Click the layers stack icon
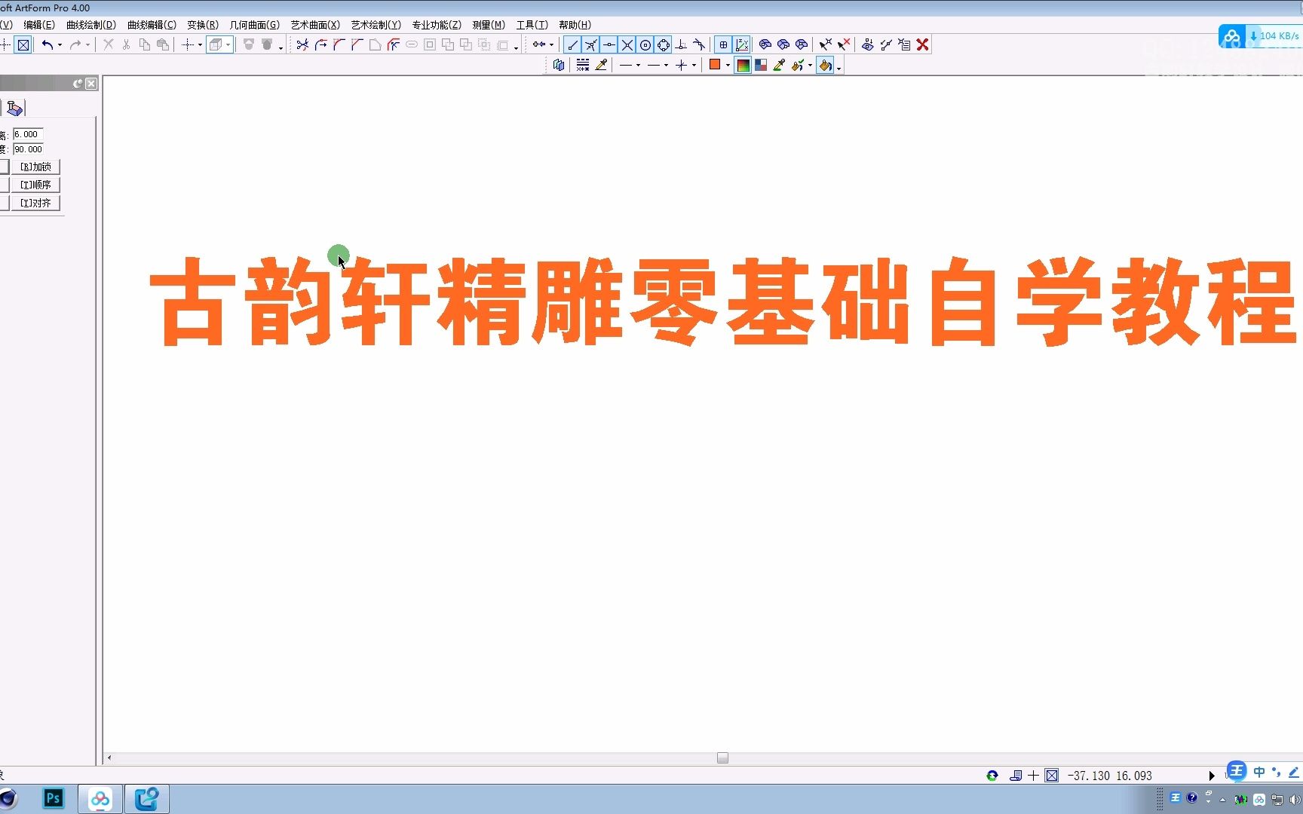The height and width of the screenshot is (814, 1303). pyautogui.click(x=559, y=65)
